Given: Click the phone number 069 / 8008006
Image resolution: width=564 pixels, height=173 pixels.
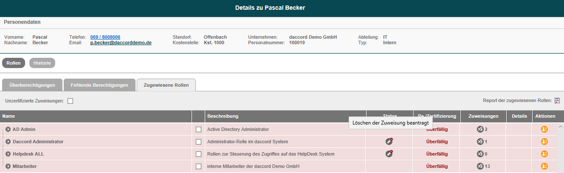Looking at the screenshot, I should coord(105,37).
